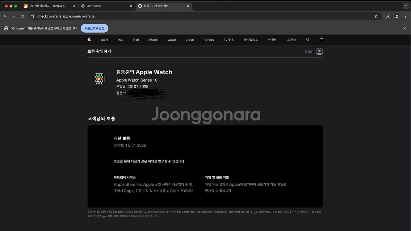Click the 채팅 및 전화 지원 heading
The width and height of the screenshot is (411, 231).
click(217, 177)
